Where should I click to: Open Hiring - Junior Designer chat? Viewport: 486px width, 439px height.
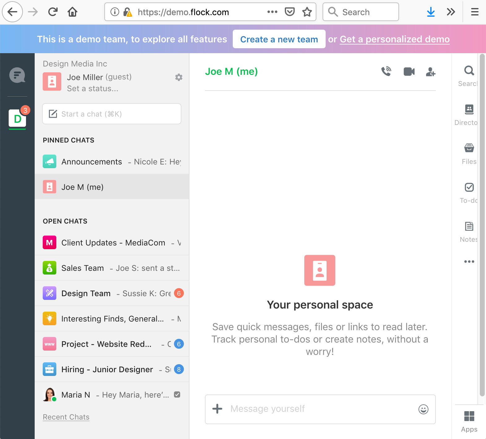coord(112,369)
